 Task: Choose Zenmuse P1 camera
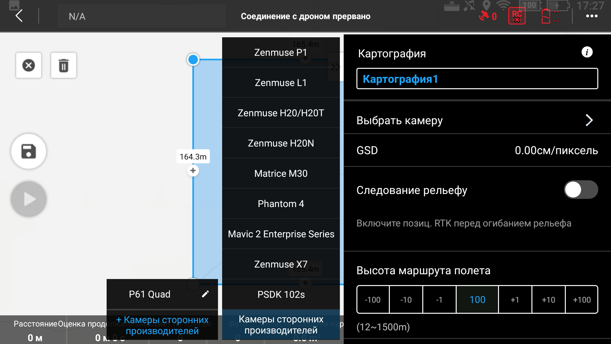tap(281, 52)
